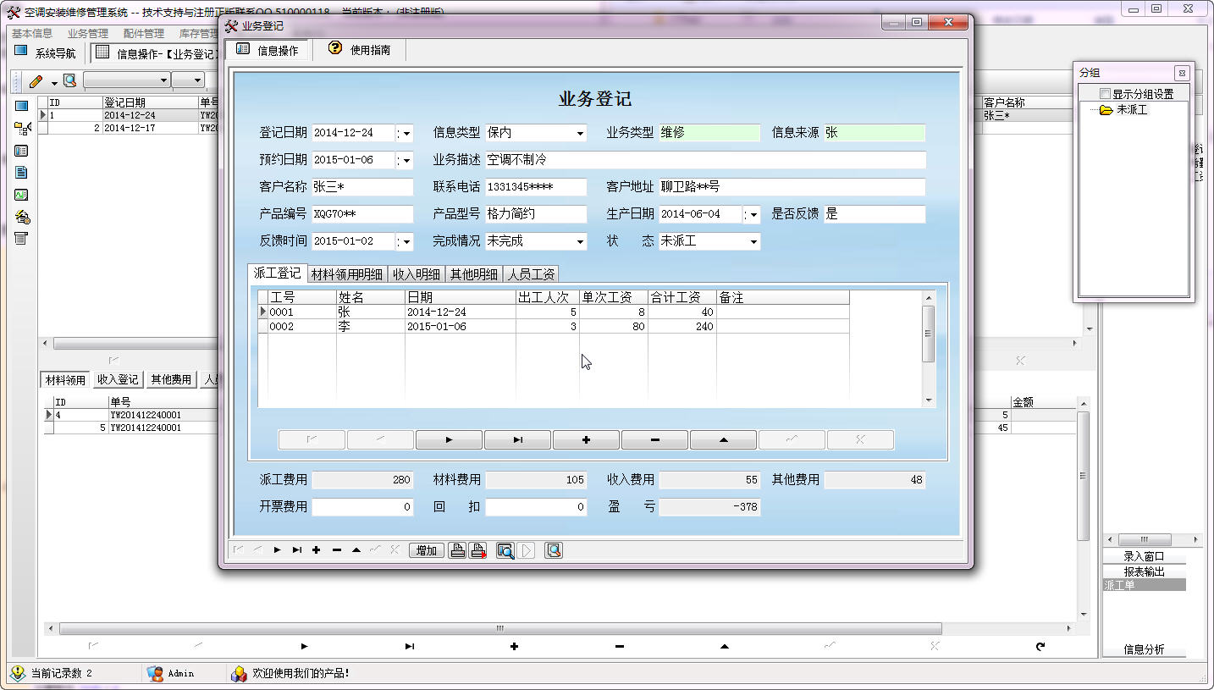Image resolution: width=1214 pixels, height=690 pixels.
Task: Click the 2014-12-17 row in the main table
Action: [x=130, y=128]
